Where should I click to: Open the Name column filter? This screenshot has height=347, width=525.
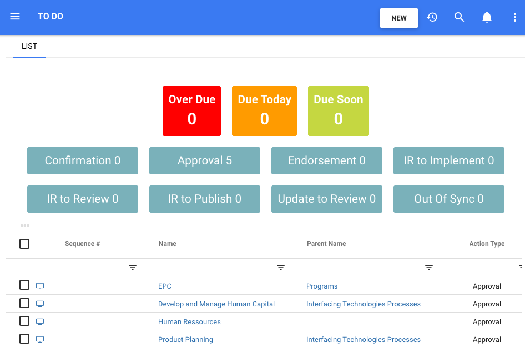point(281,268)
